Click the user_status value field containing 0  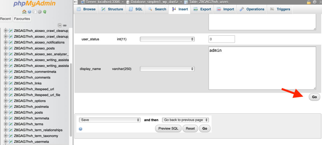pos(222,39)
